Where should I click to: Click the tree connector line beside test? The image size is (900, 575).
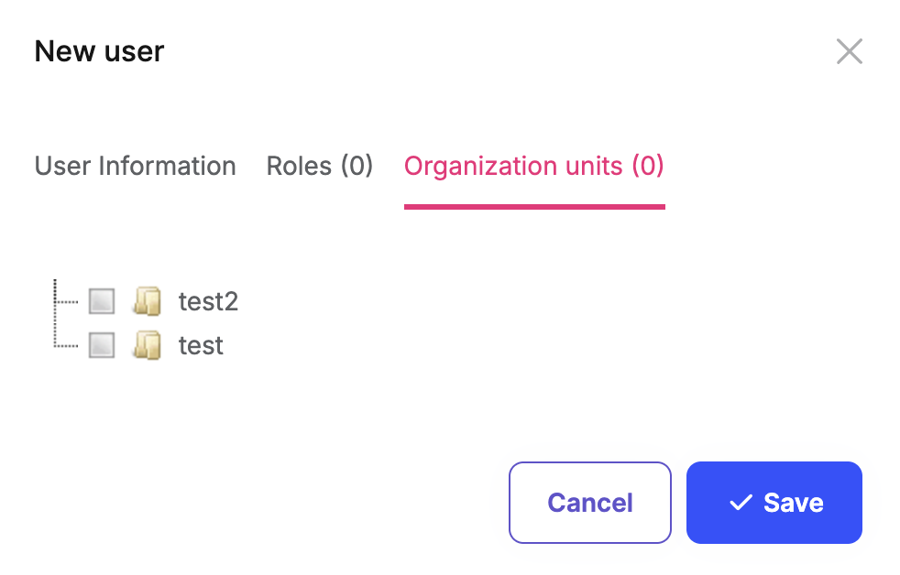tap(69, 345)
